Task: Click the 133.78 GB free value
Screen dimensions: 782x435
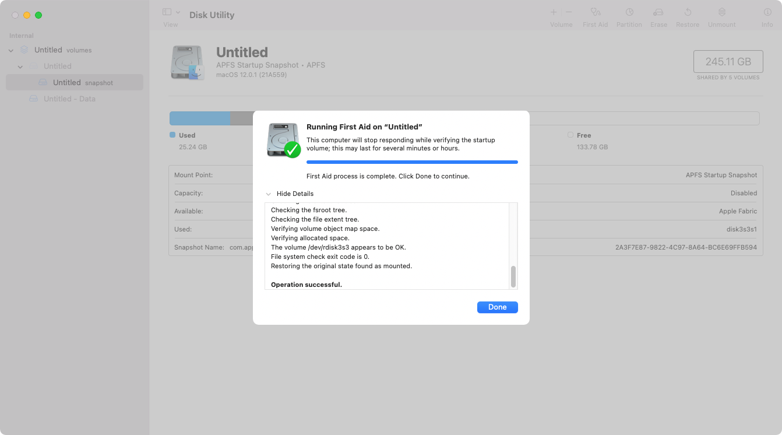Action: tap(592, 147)
